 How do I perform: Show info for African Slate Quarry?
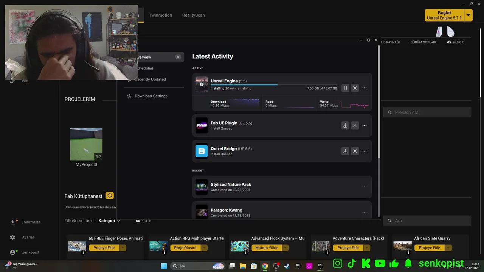pyautogui.click(x=408, y=252)
